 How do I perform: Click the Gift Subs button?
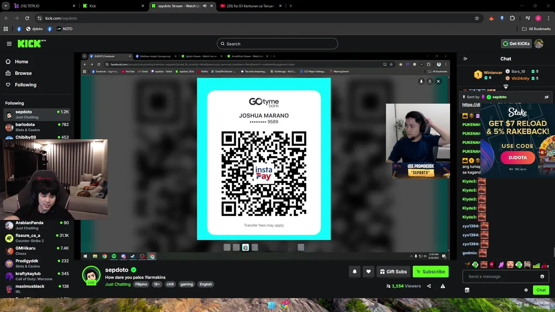click(x=393, y=272)
